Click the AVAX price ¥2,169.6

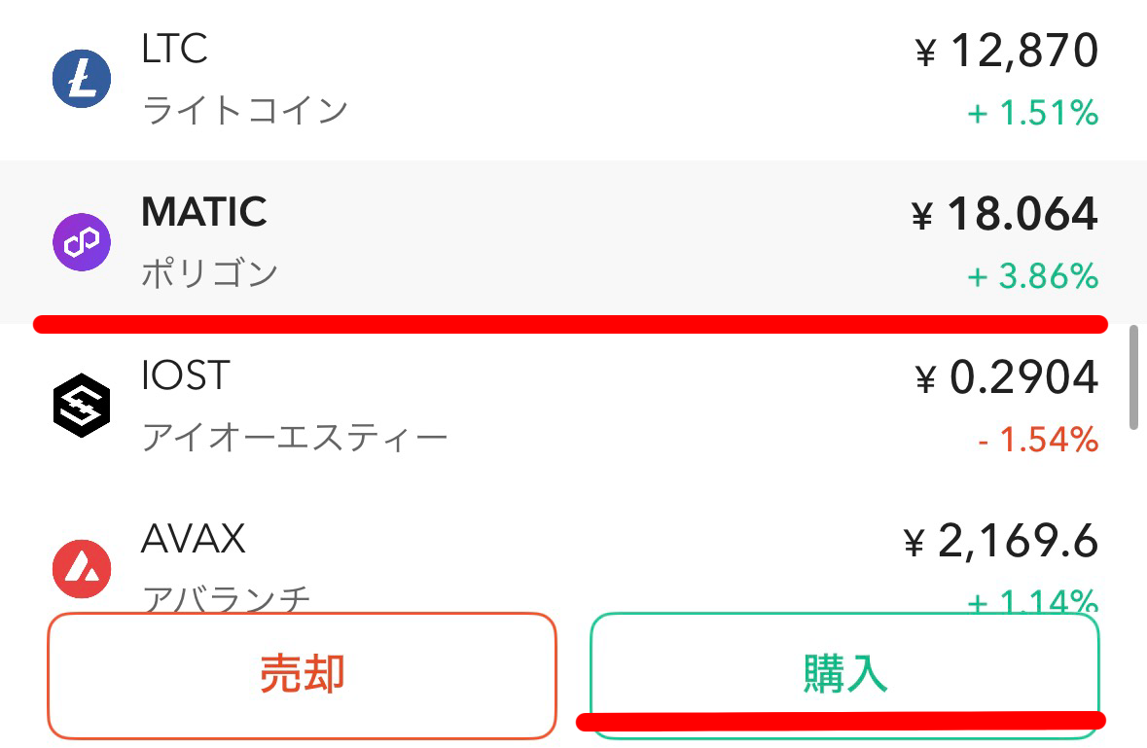pyautogui.click(x=1001, y=541)
